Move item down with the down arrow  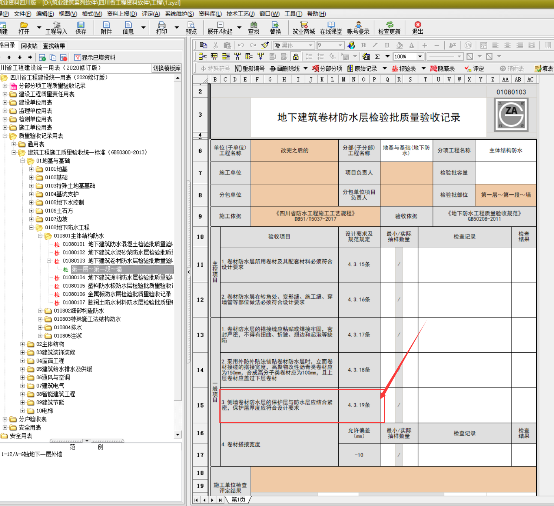point(20,57)
